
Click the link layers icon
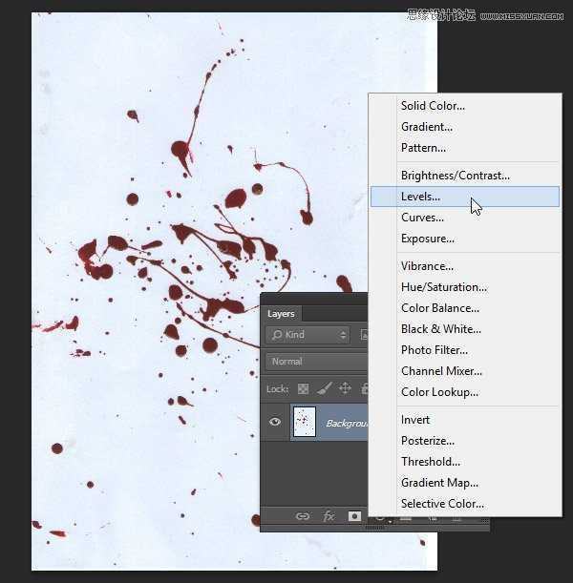pos(303,515)
